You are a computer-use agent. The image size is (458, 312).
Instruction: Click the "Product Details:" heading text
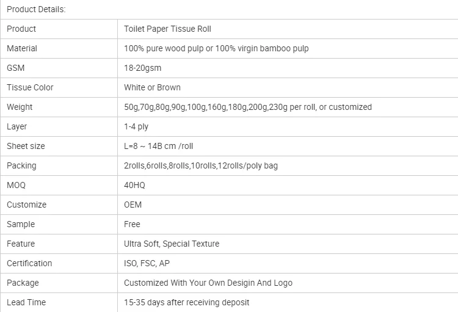(x=36, y=9)
